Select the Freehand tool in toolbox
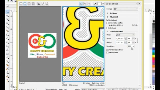The width and height of the screenshot is (160, 90). coord(7,27)
